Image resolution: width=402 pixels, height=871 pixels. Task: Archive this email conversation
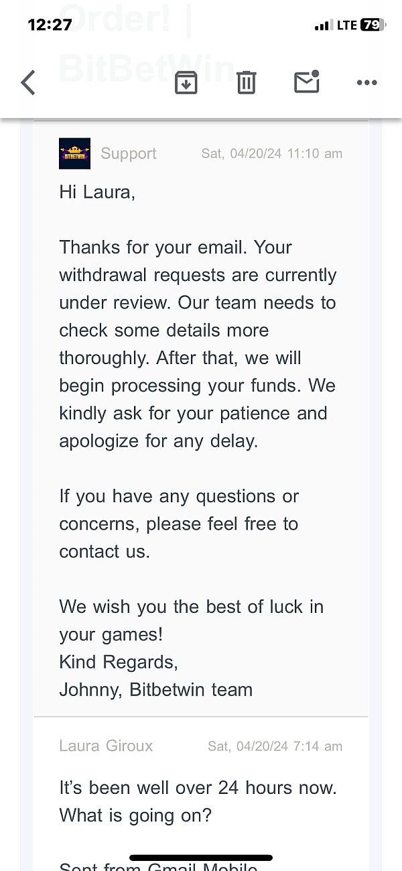coord(186,82)
